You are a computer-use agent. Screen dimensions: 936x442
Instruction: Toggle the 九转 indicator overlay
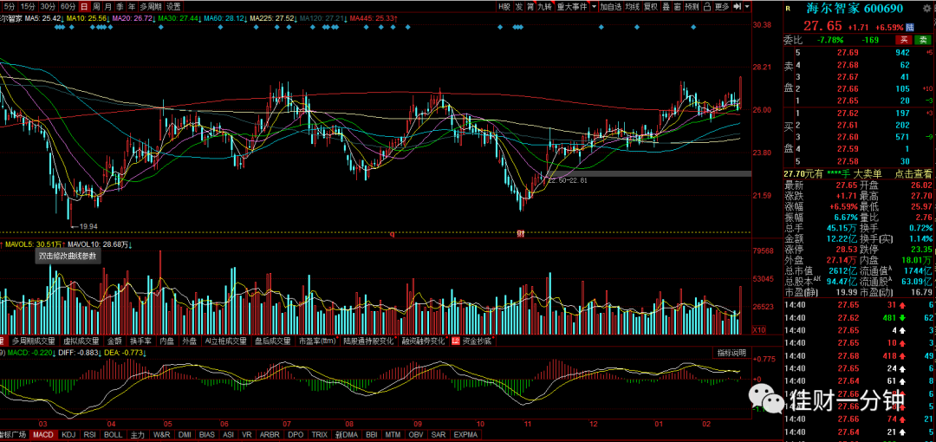pos(546,7)
